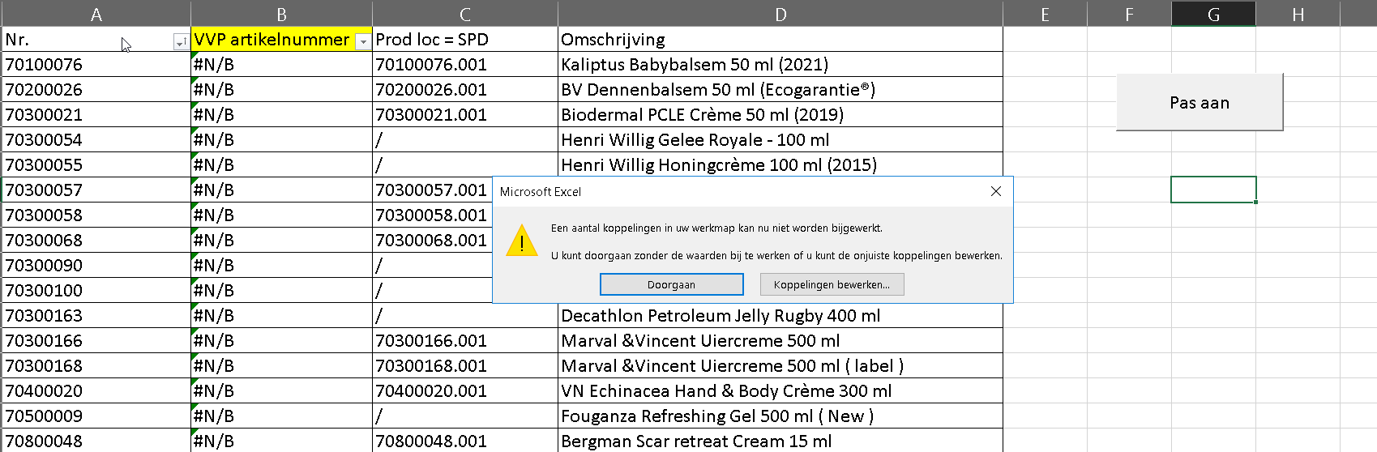
Task: Select column B header
Action: tap(281, 14)
